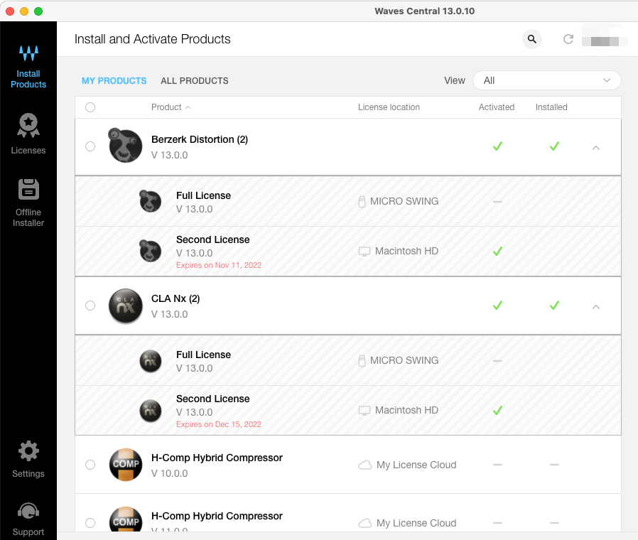This screenshot has height=540, width=638.
Task: Click Berzerk Full License label
Action: click(203, 195)
